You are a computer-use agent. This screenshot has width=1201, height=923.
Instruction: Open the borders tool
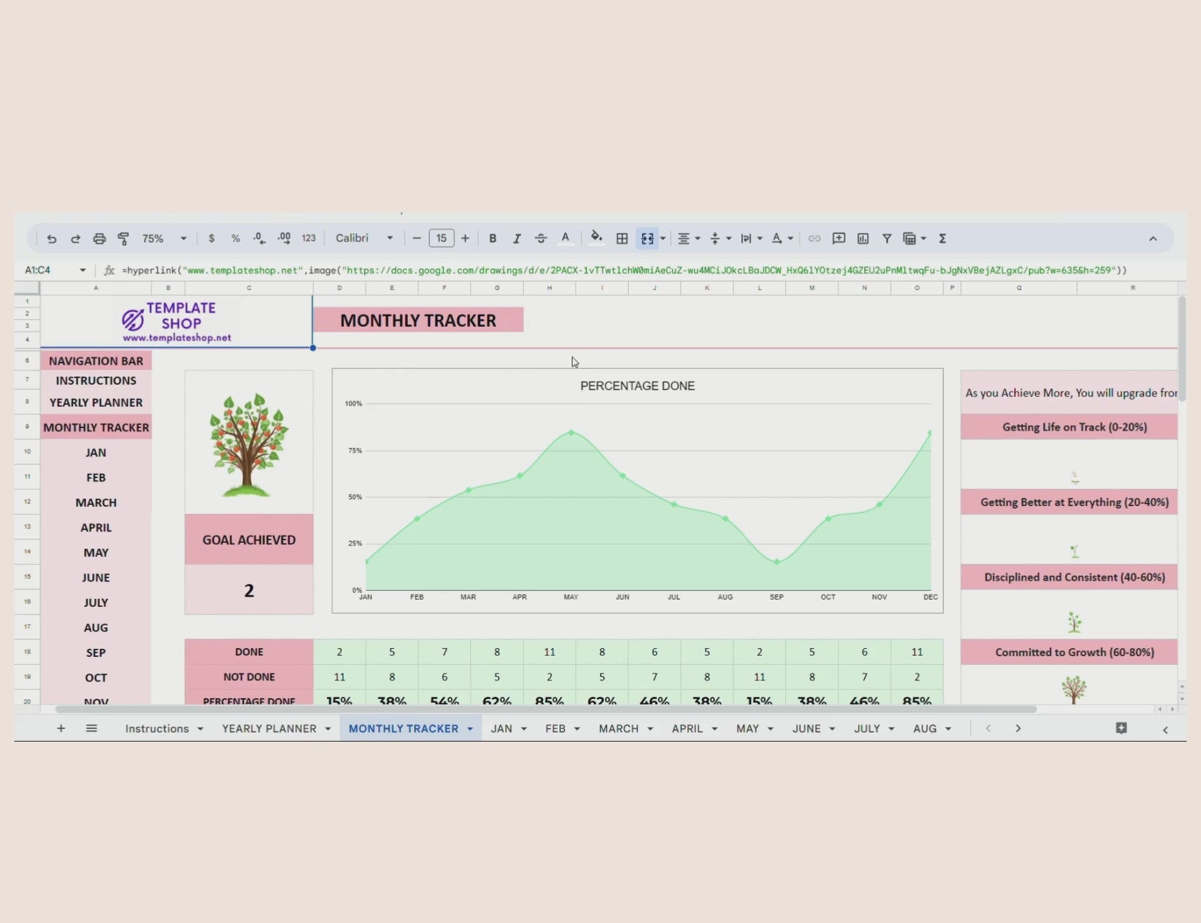click(622, 239)
